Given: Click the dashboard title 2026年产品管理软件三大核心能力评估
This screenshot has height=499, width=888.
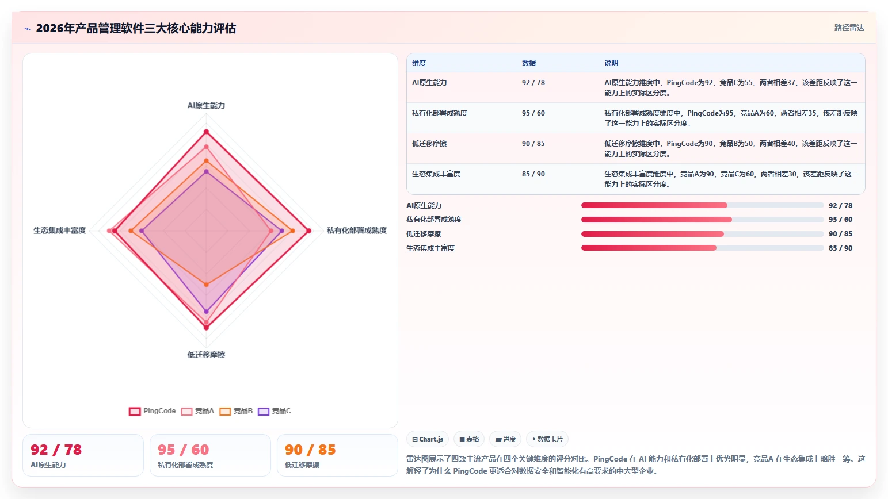Looking at the screenshot, I should click(136, 29).
